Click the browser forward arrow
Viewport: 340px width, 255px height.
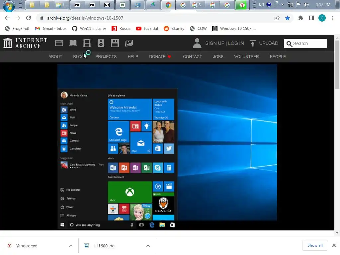click(18, 18)
